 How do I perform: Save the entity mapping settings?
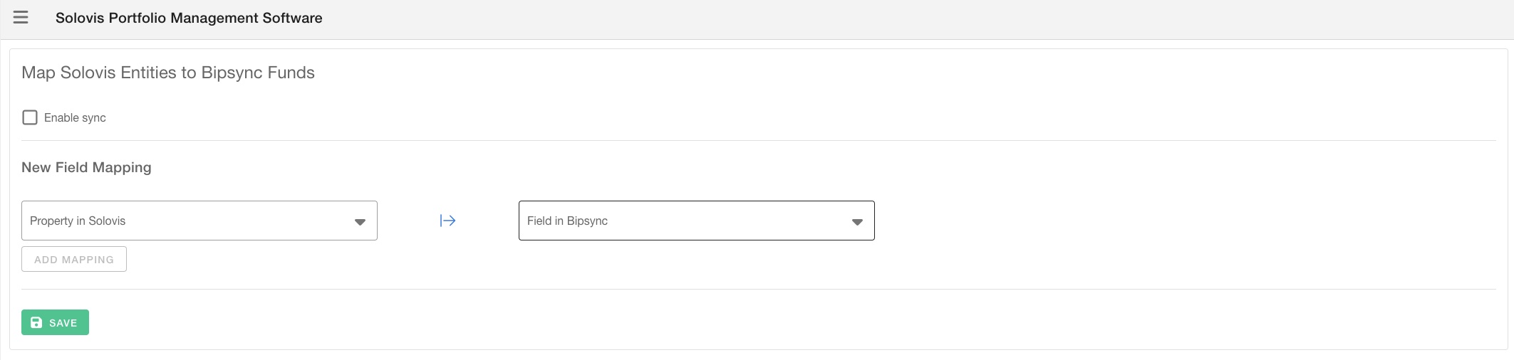click(55, 322)
